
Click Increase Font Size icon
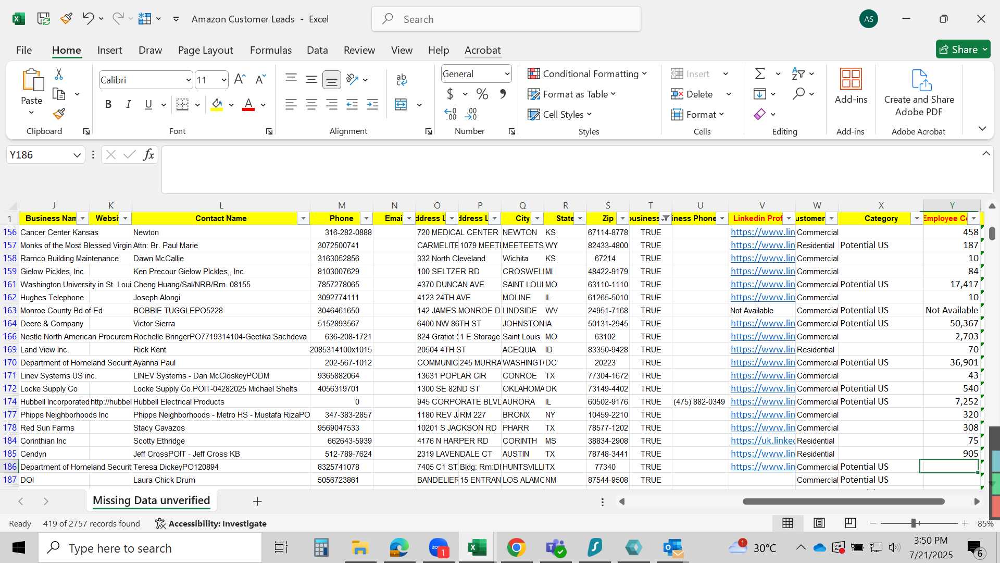pyautogui.click(x=240, y=79)
